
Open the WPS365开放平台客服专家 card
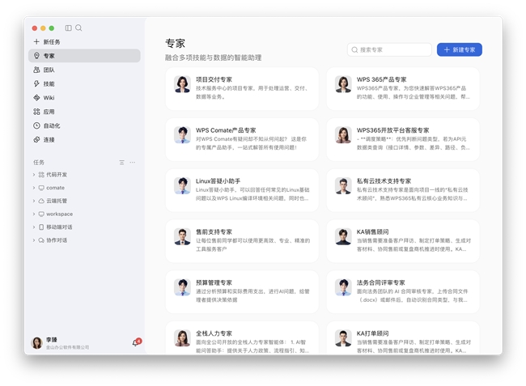[x=403, y=139]
